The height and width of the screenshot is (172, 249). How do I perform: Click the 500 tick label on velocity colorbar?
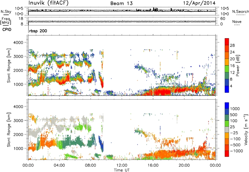(234, 115)
